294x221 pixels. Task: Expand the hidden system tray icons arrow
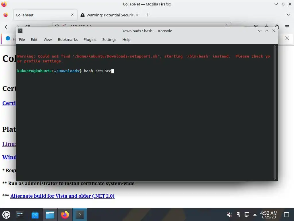(255, 215)
